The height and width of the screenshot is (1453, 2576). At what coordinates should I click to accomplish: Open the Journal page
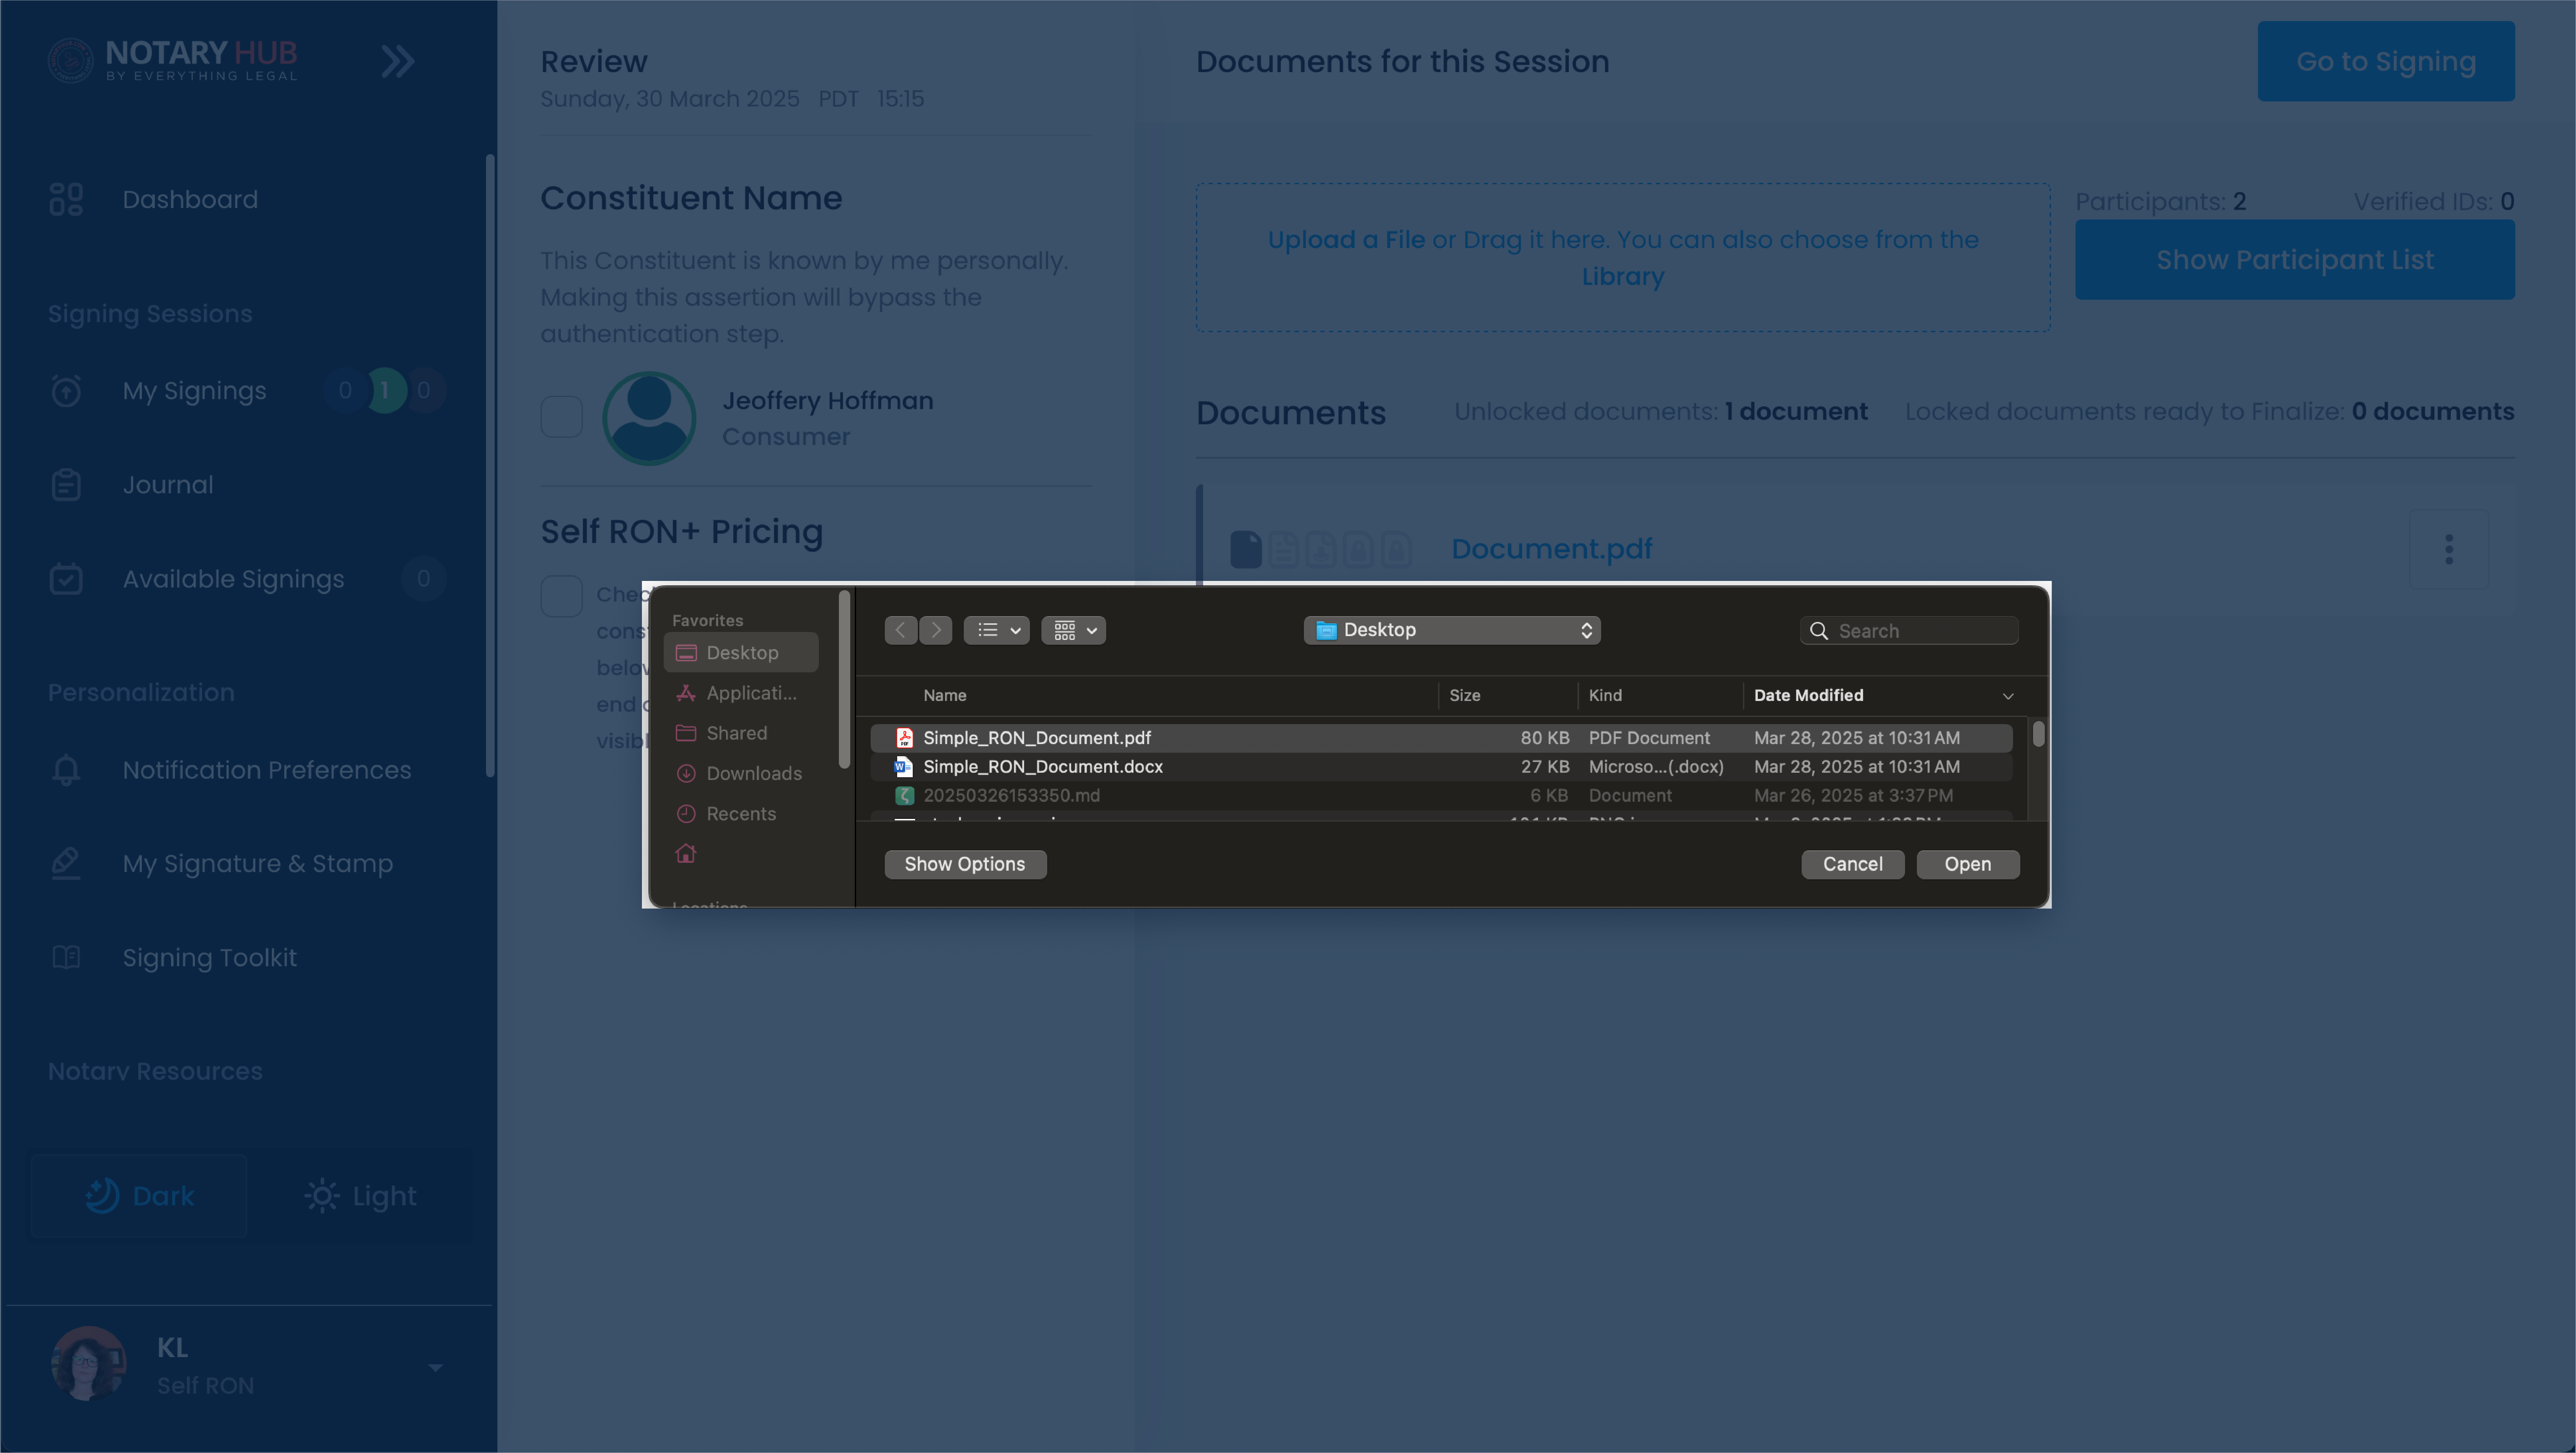point(168,485)
